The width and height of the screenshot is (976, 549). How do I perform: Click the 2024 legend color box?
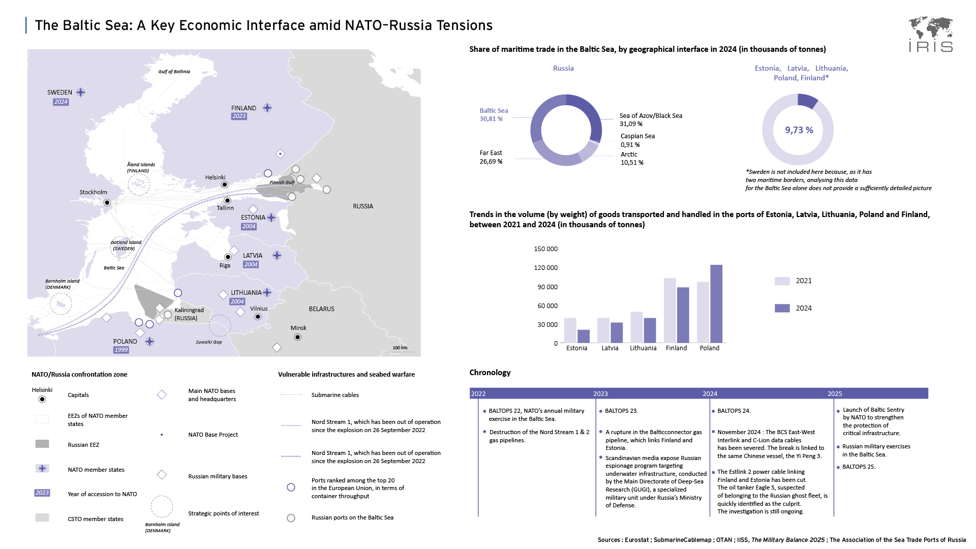[x=782, y=308]
